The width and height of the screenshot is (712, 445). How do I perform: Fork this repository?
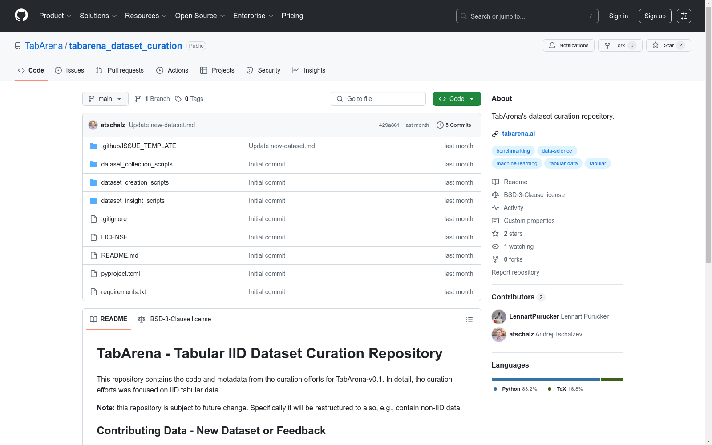(x=620, y=45)
